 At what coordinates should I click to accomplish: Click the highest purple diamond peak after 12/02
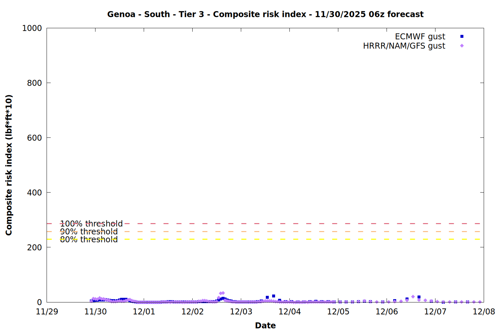pos(223,293)
